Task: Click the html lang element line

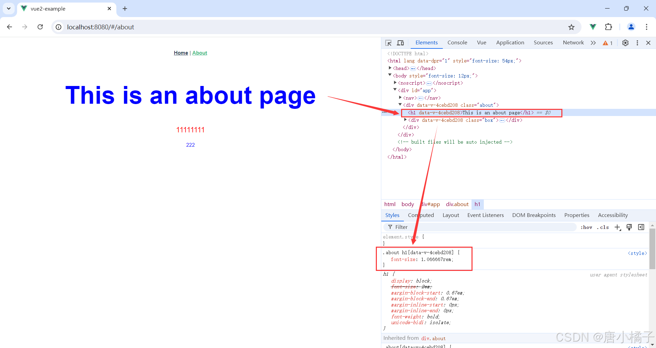Action: [x=454, y=61]
